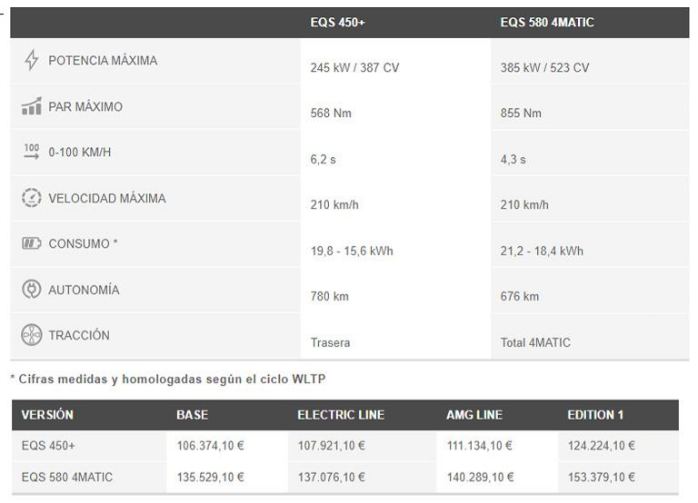The height and width of the screenshot is (503, 698).
Task: Select the EQS 450+ column header
Action: pos(337,22)
